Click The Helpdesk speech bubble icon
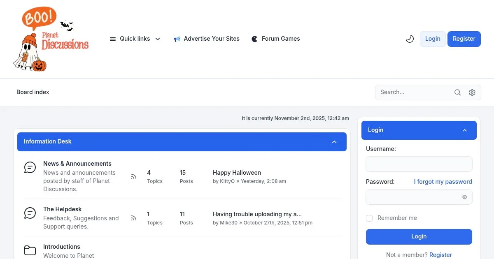 point(30,213)
